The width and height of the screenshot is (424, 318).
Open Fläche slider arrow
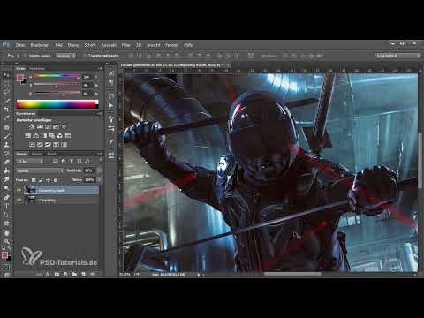[99, 179]
